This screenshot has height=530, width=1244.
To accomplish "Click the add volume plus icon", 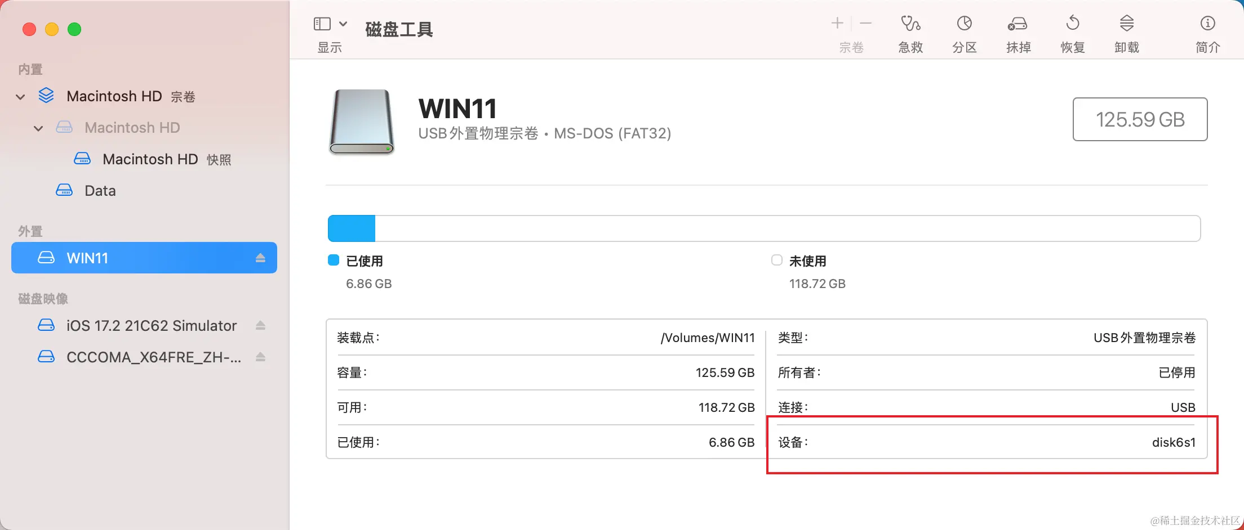I will [837, 23].
